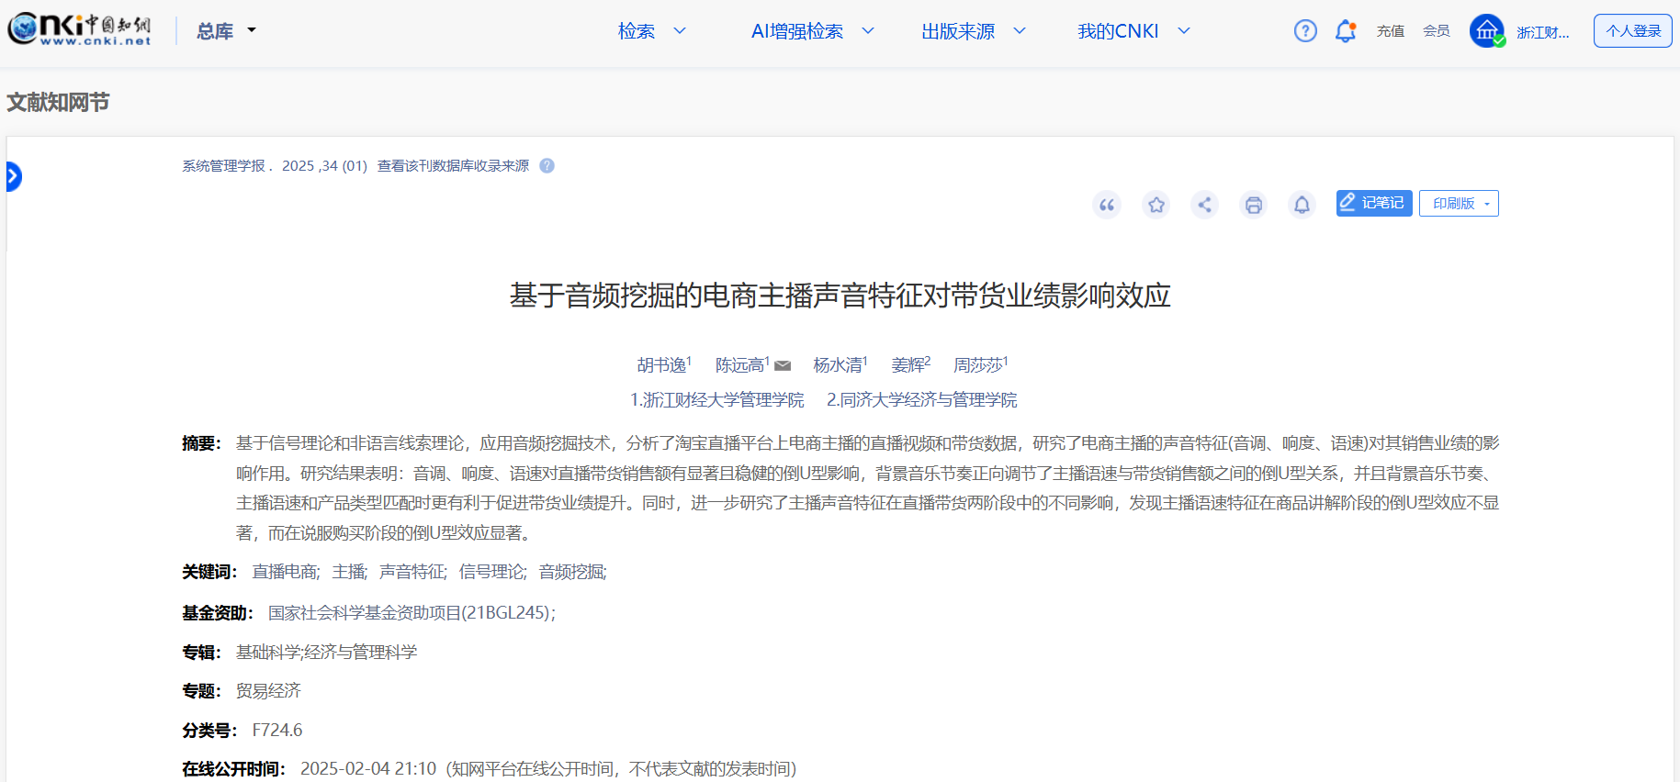
Task: Click the share icon
Action: point(1204,205)
